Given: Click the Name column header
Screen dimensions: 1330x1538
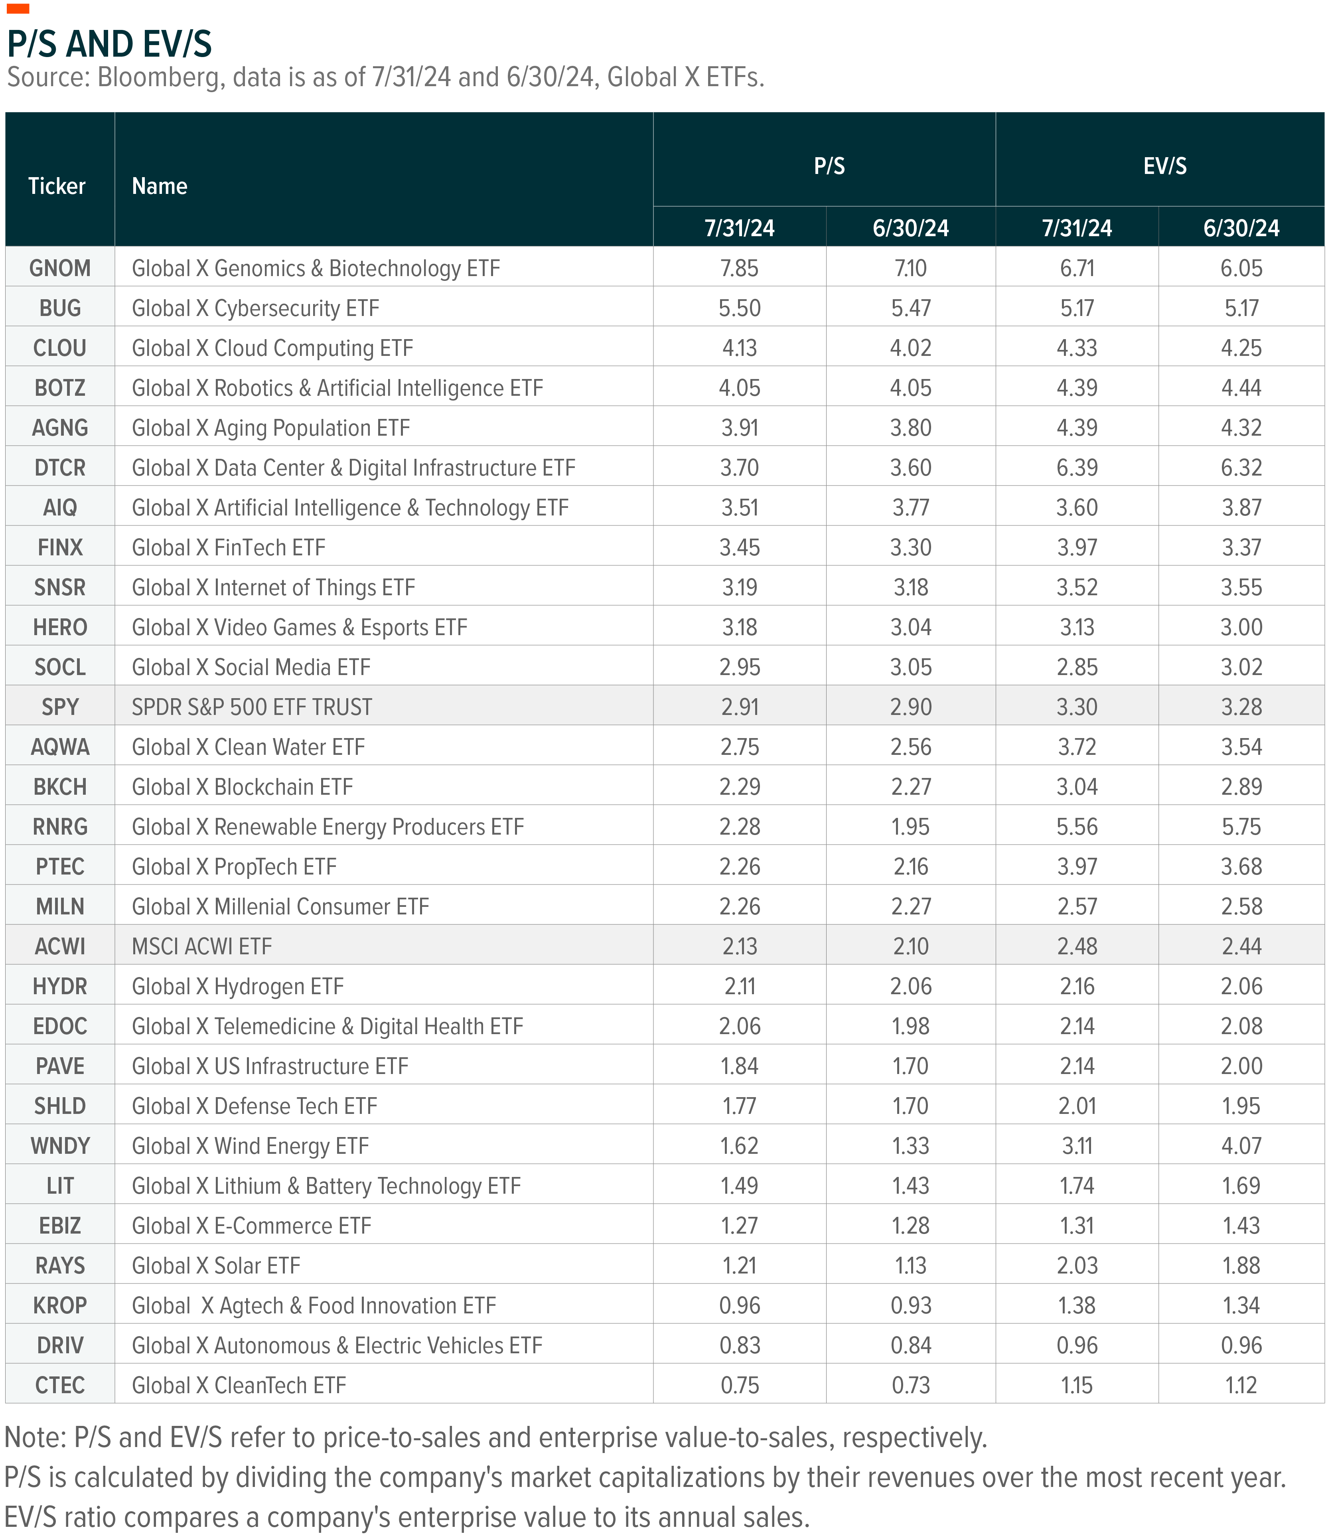Looking at the screenshot, I should 160,186.
